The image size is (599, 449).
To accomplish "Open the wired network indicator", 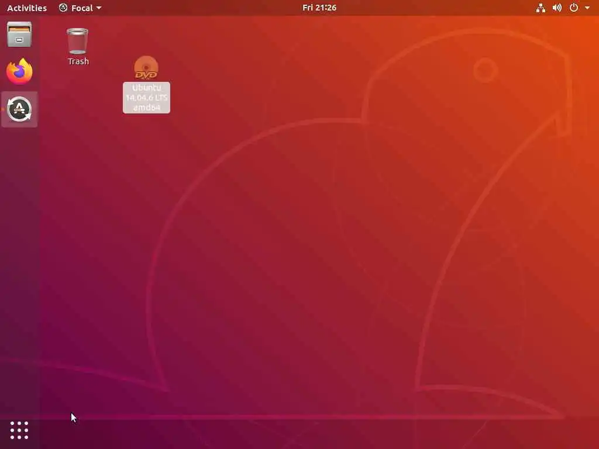I will click(x=541, y=8).
